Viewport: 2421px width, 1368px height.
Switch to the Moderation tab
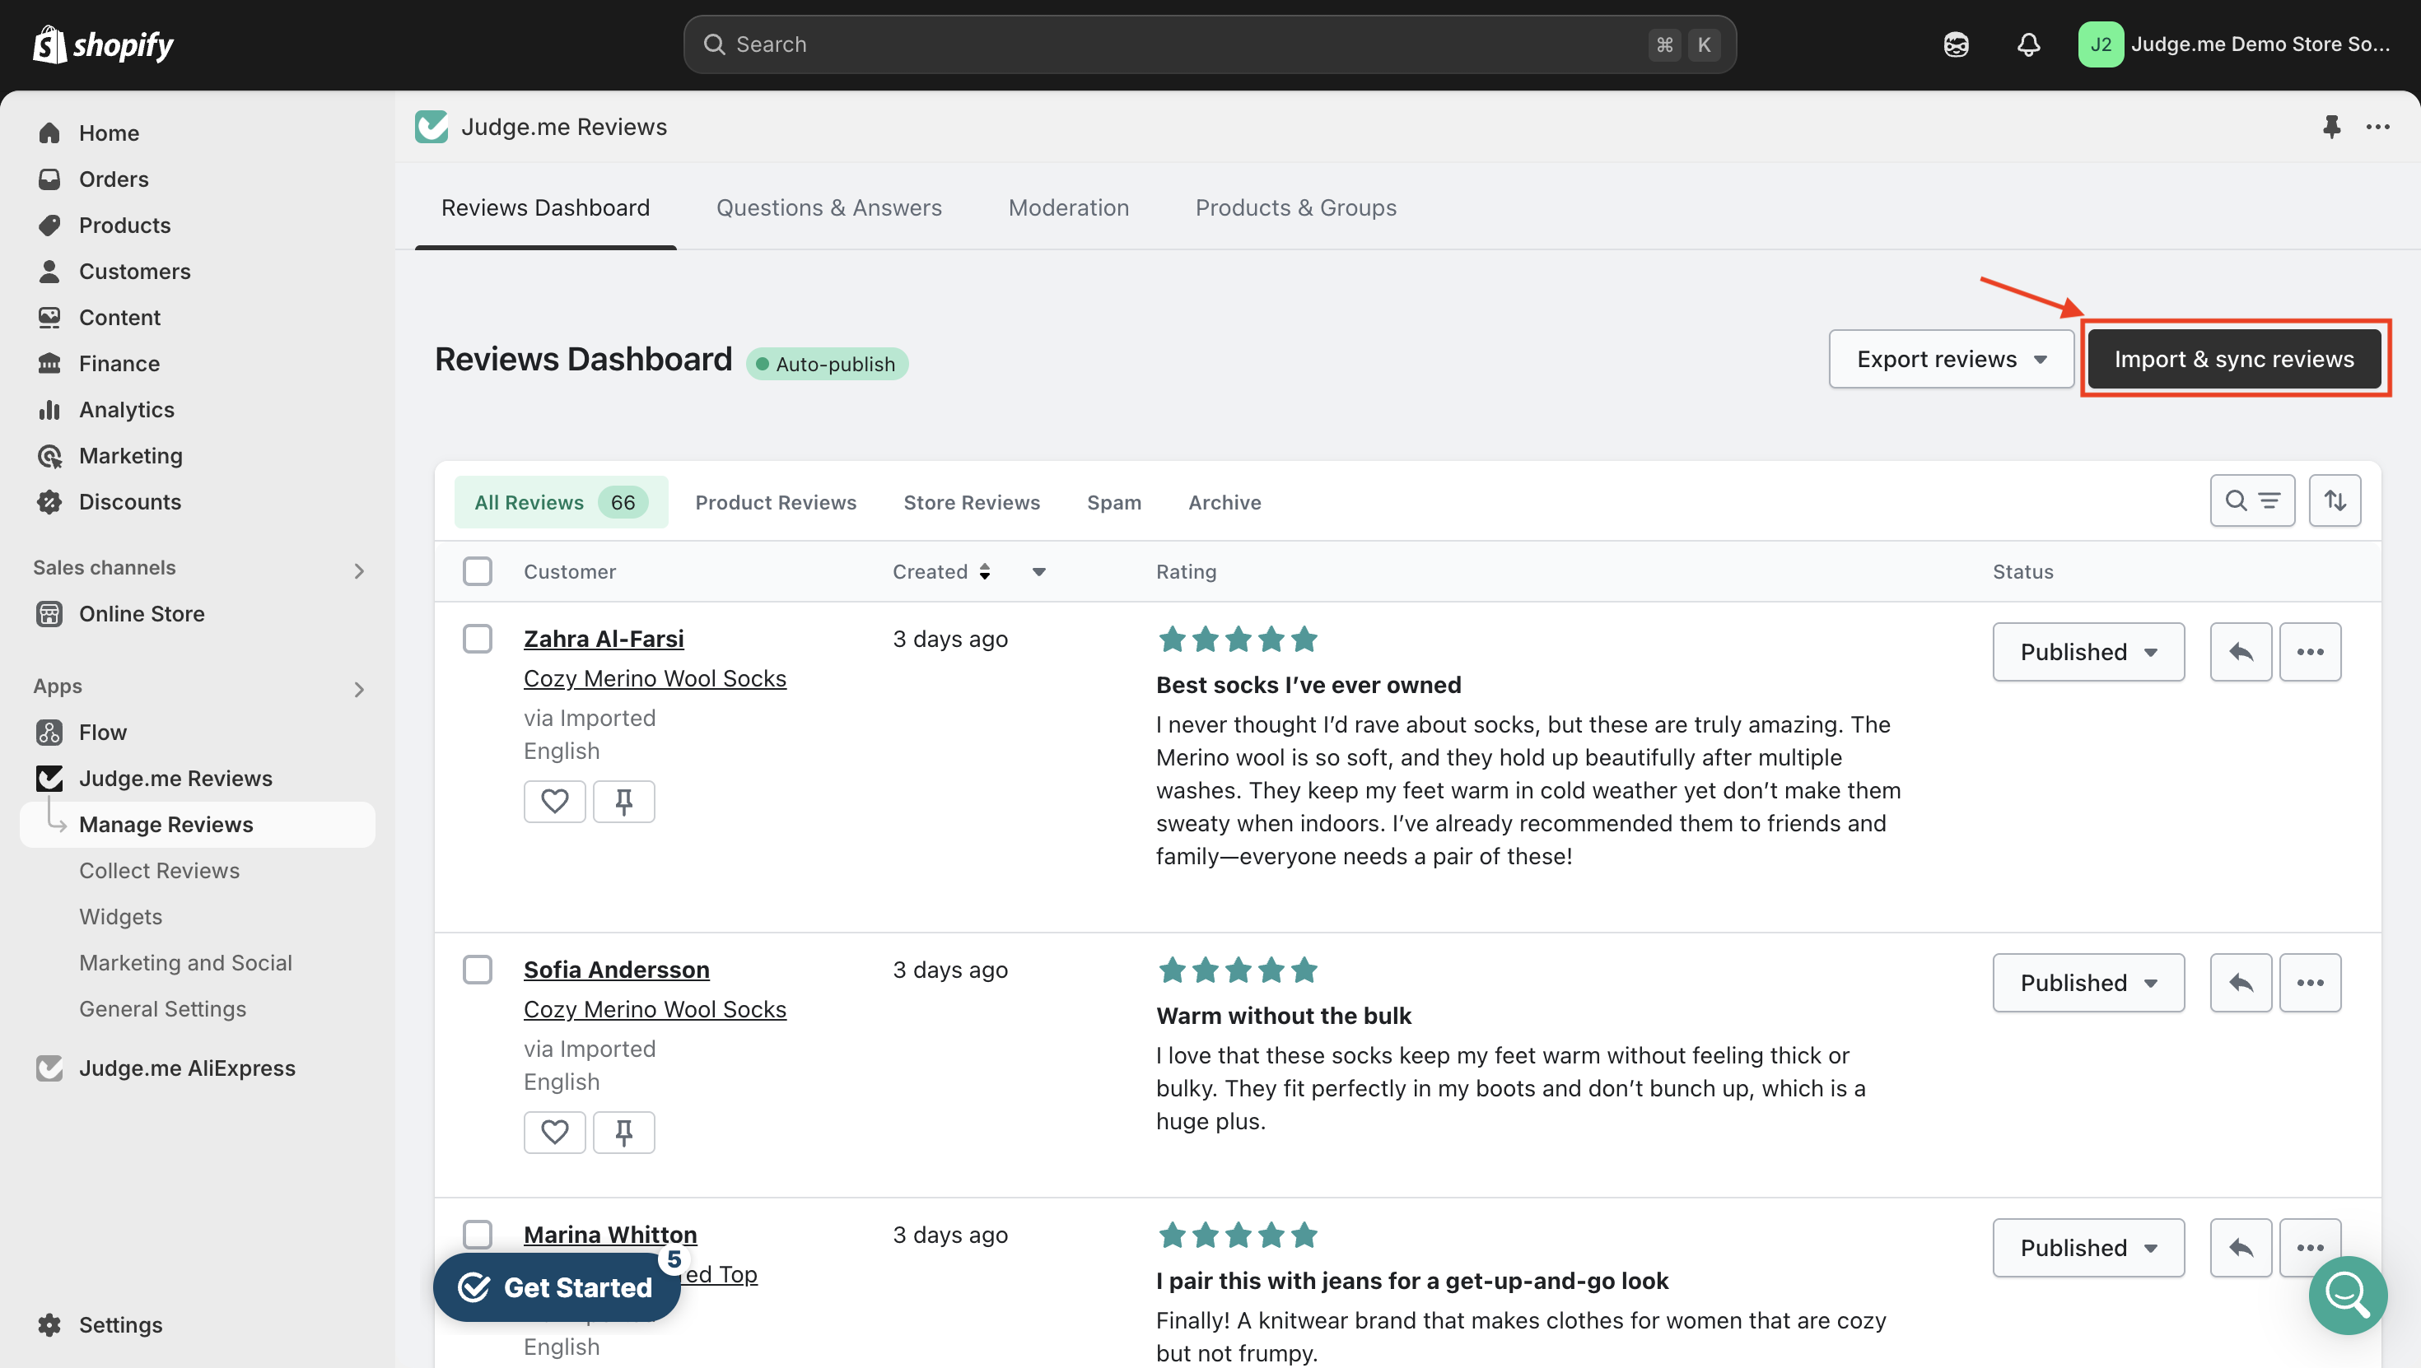1069,207
